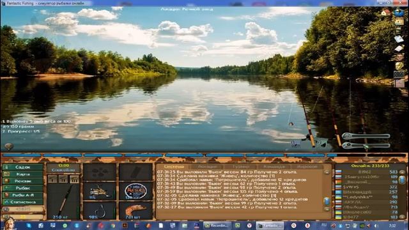Select the Roach fishing line slot
409x230 pixels.
coord(135,191)
